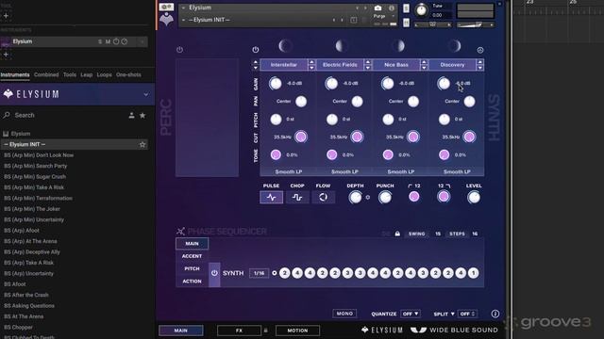This screenshot has width=604, height=339.
Task: Click the lock icon beside FX tab
Action: point(265,331)
